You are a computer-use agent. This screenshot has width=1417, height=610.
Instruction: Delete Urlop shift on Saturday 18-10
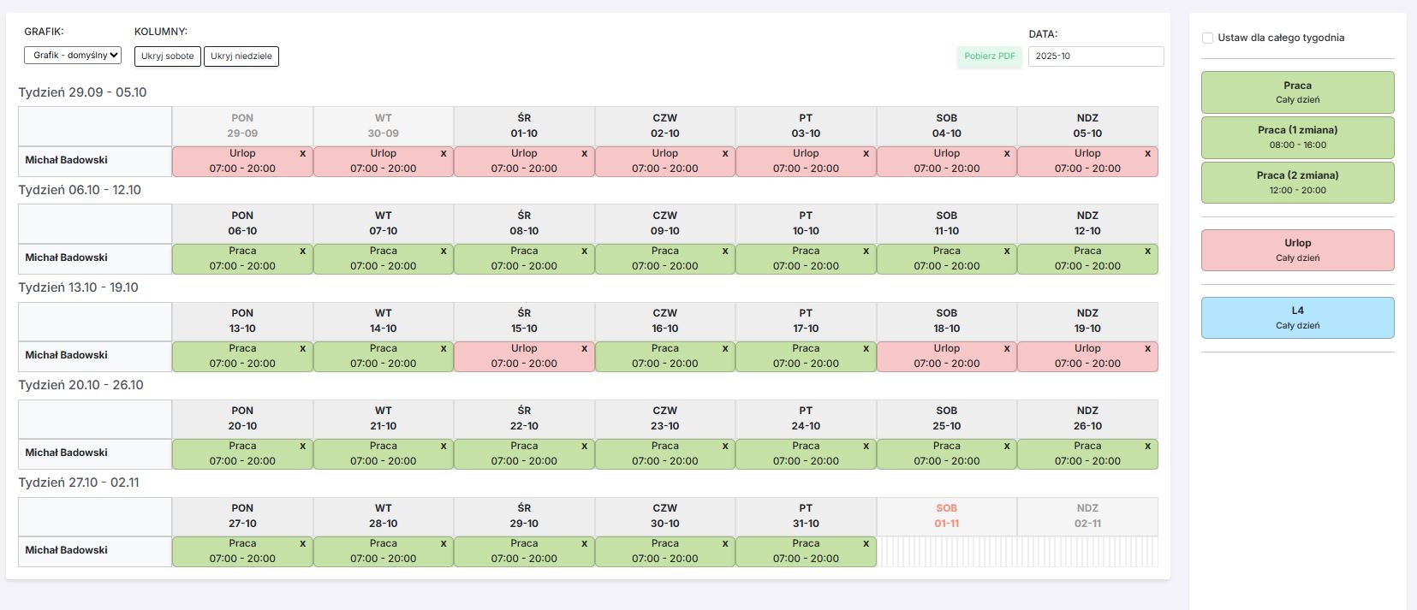coord(1007,349)
